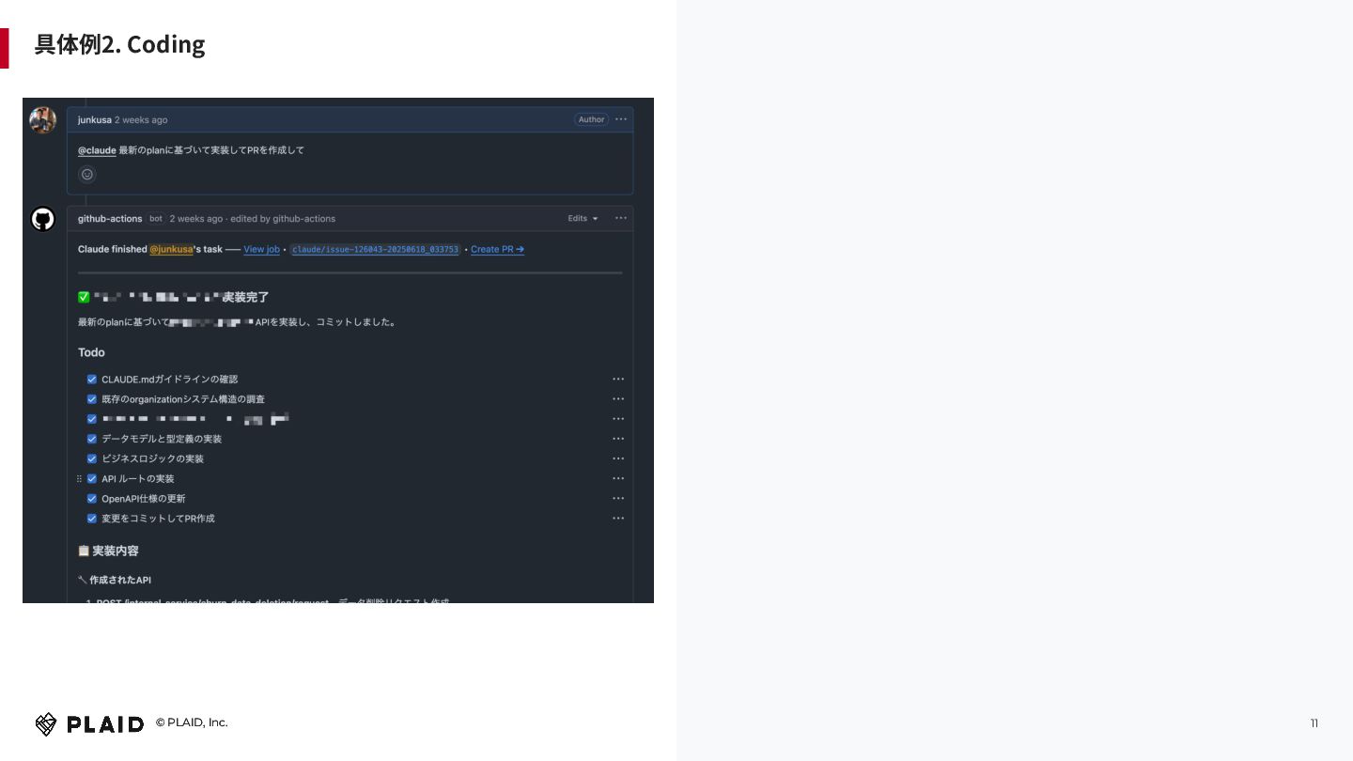Toggle 変更をコミットしてPR作成 checkbox
Image resolution: width=1353 pixels, height=761 pixels.
pyautogui.click(x=92, y=518)
